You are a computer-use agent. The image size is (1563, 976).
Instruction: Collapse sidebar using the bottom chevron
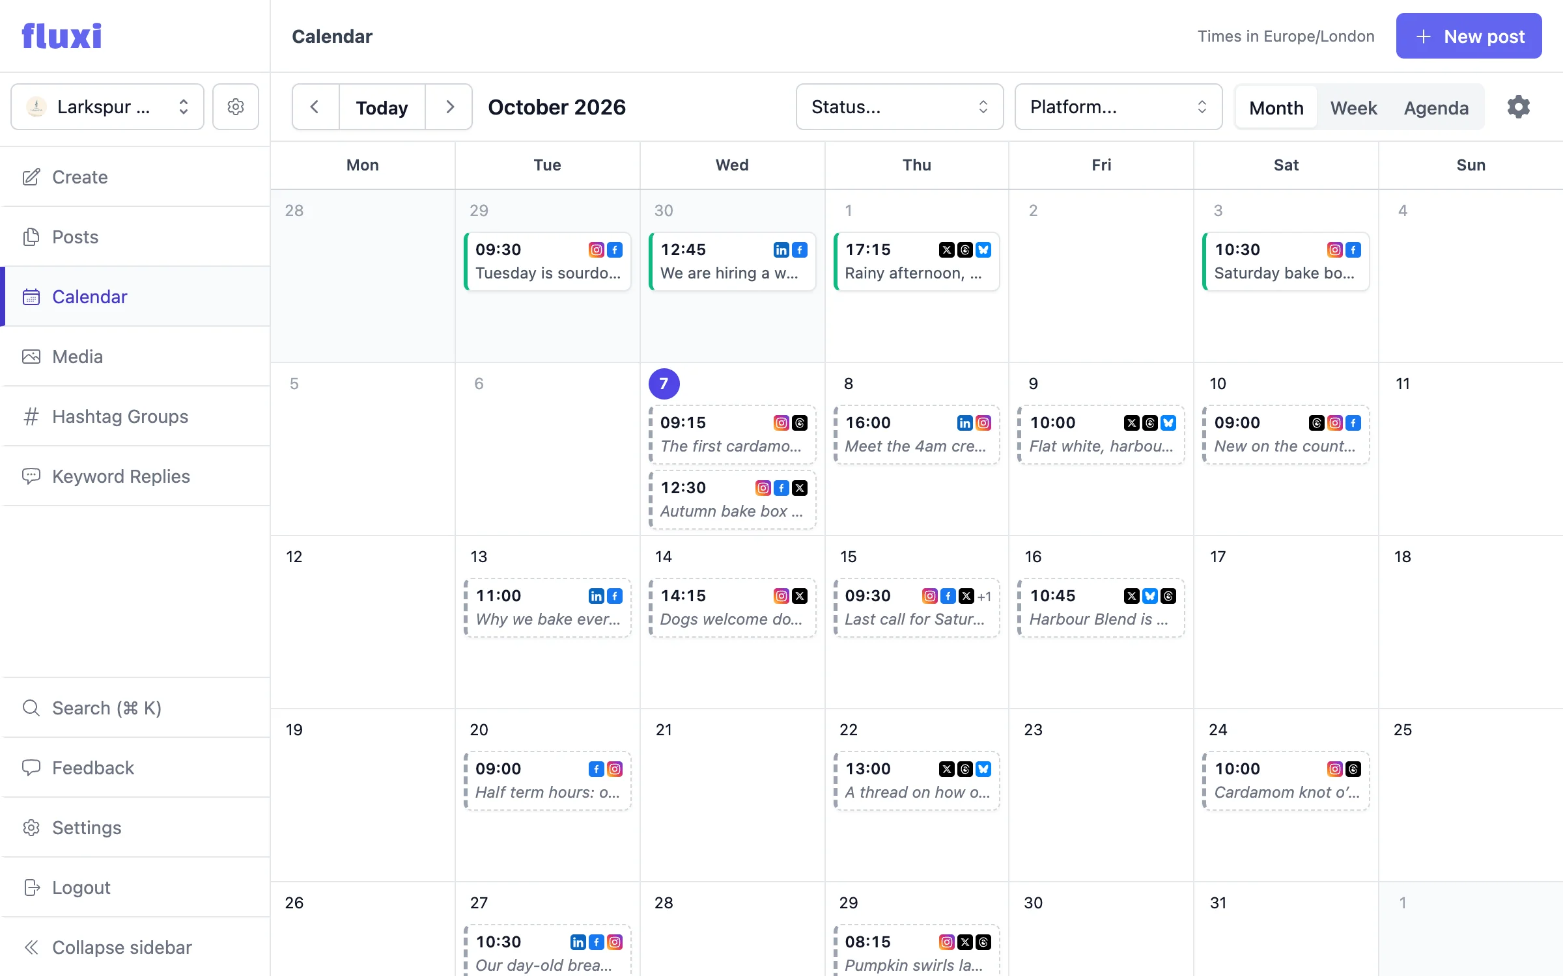pos(135,947)
